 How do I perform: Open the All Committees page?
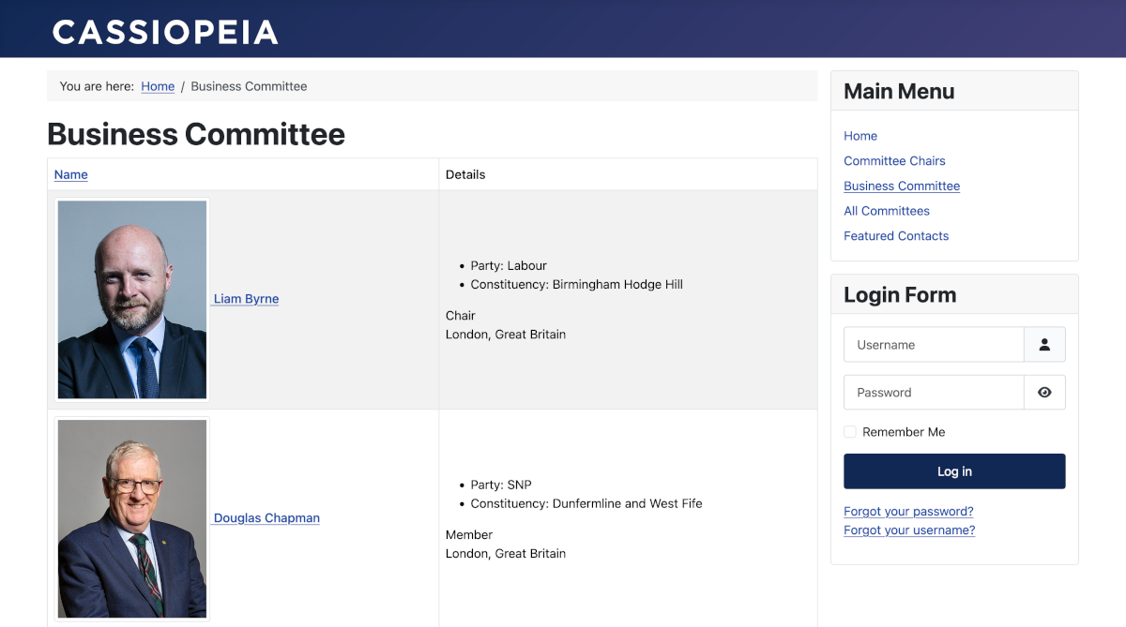(886, 210)
